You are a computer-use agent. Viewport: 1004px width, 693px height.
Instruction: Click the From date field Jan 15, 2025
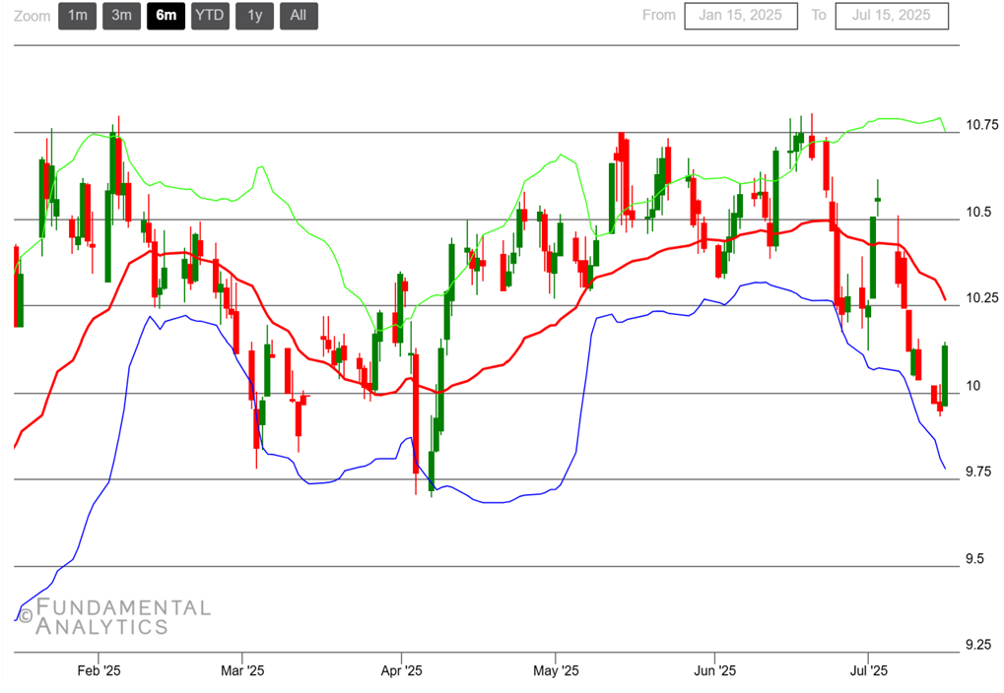tap(741, 16)
